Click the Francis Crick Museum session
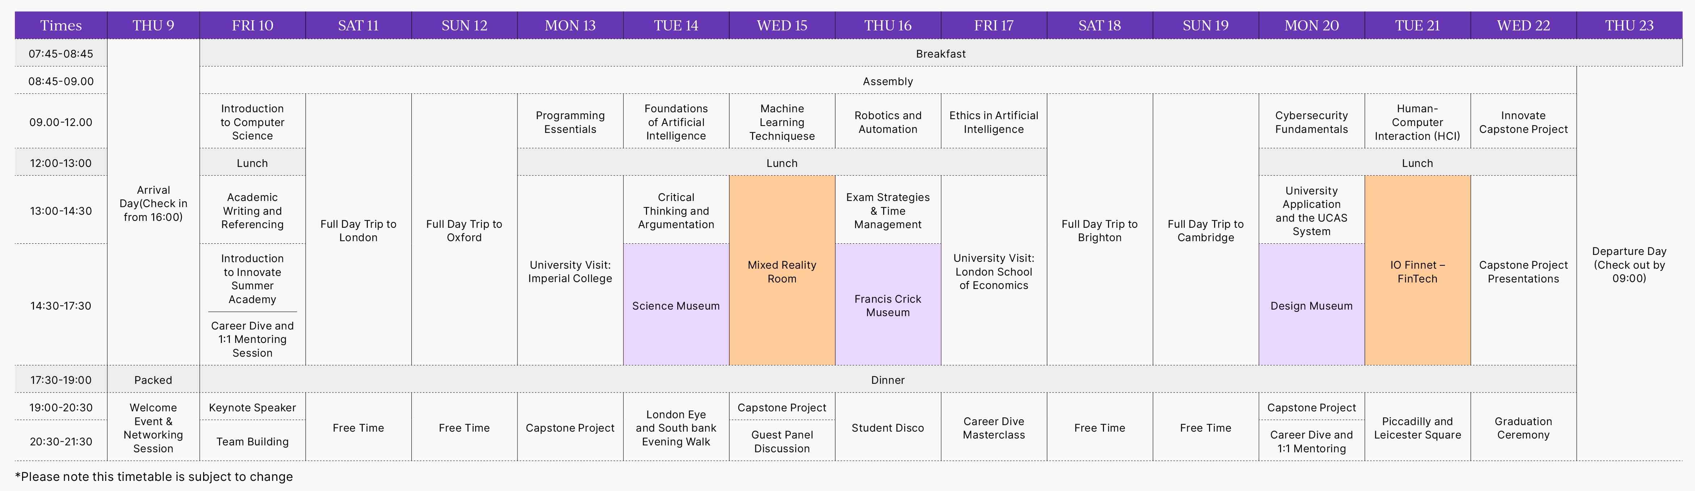Viewport: 1695px width, 491px height. tap(888, 305)
